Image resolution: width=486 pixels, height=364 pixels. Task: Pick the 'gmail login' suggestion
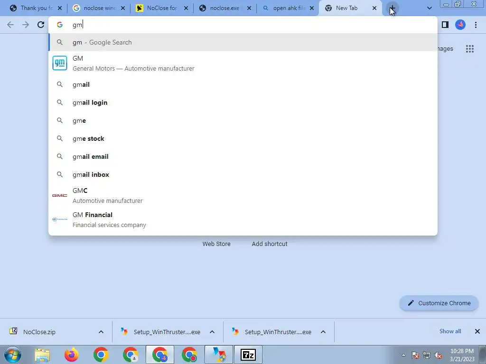pos(243,102)
